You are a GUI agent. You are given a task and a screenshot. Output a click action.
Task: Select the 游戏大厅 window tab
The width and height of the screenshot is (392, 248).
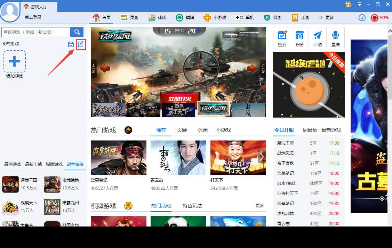[39, 7]
